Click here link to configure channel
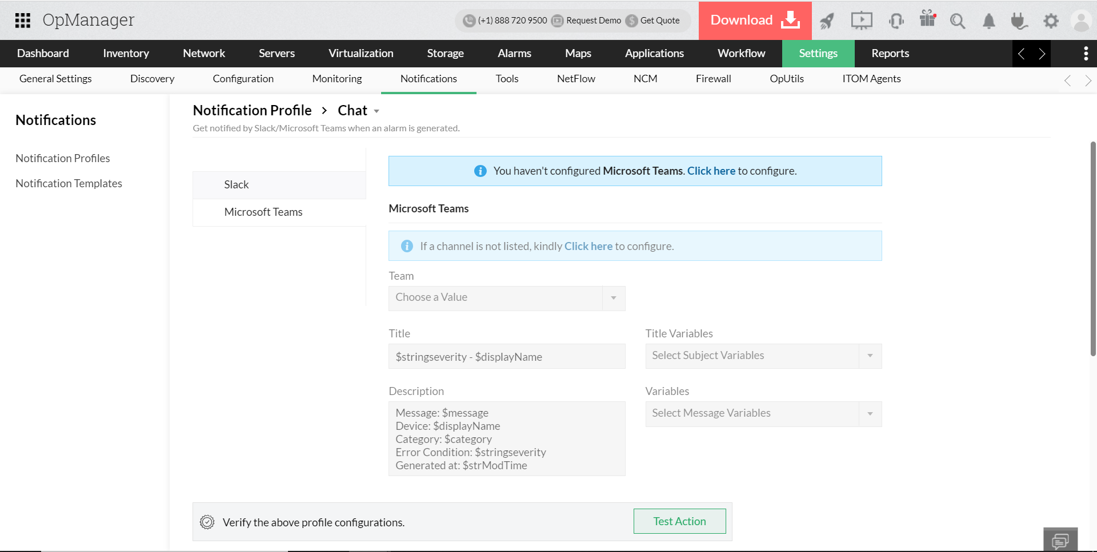The height and width of the screenshot is (552, 1097). point(588,246)
